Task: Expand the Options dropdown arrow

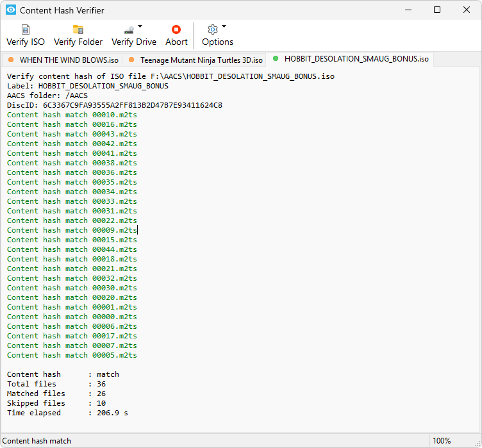Action: pyautogui.click(x=224, y=26)
